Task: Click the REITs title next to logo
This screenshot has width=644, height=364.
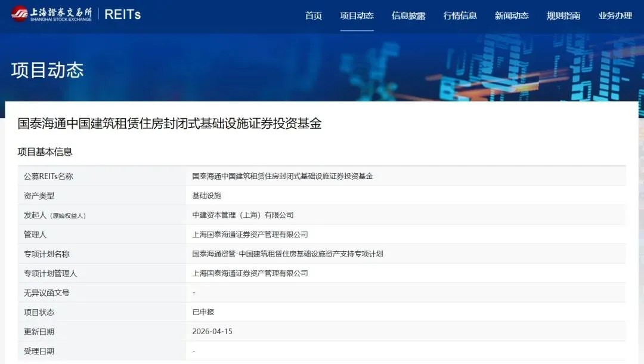Action: 122,14
